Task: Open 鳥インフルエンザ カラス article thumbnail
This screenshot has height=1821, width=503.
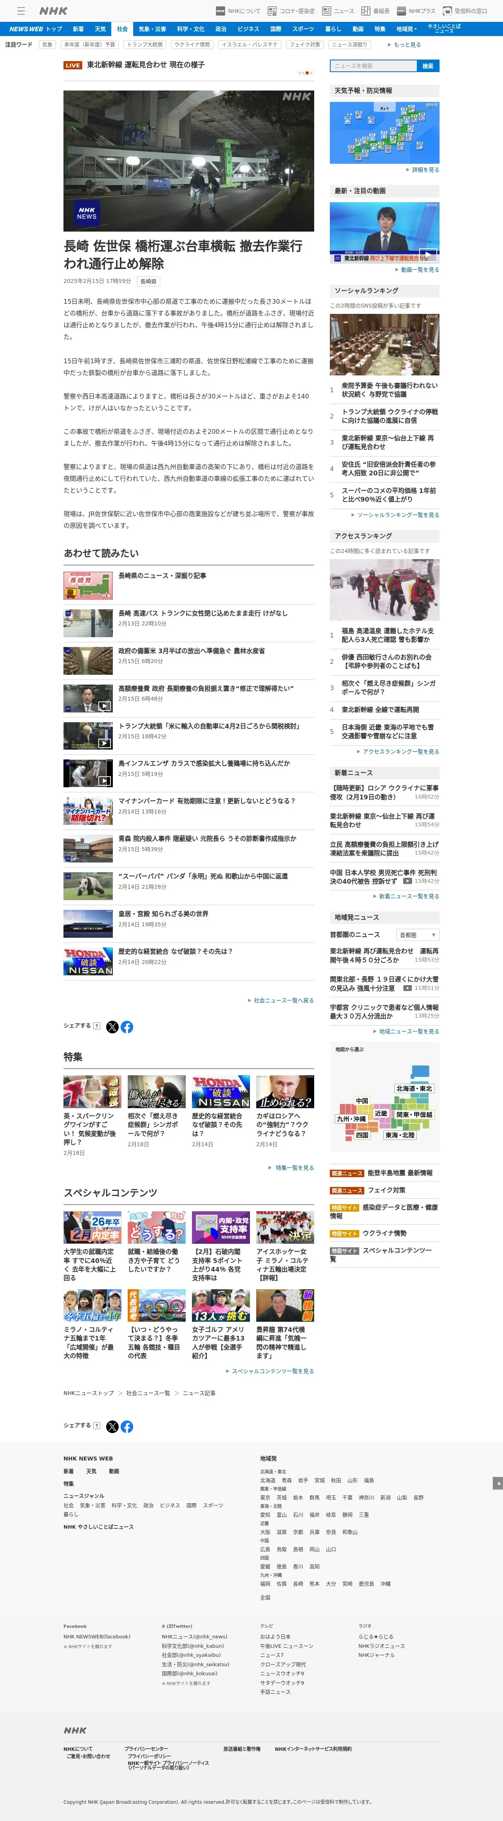Action: (x=88, y=774)
